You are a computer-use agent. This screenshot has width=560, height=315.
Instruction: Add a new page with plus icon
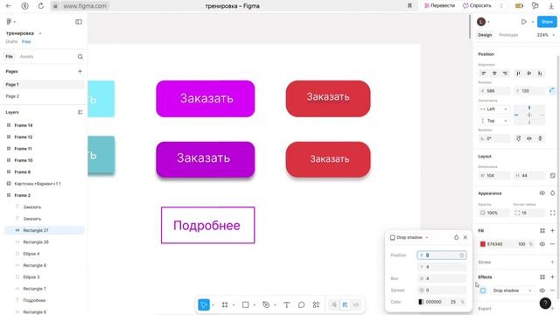80,72
